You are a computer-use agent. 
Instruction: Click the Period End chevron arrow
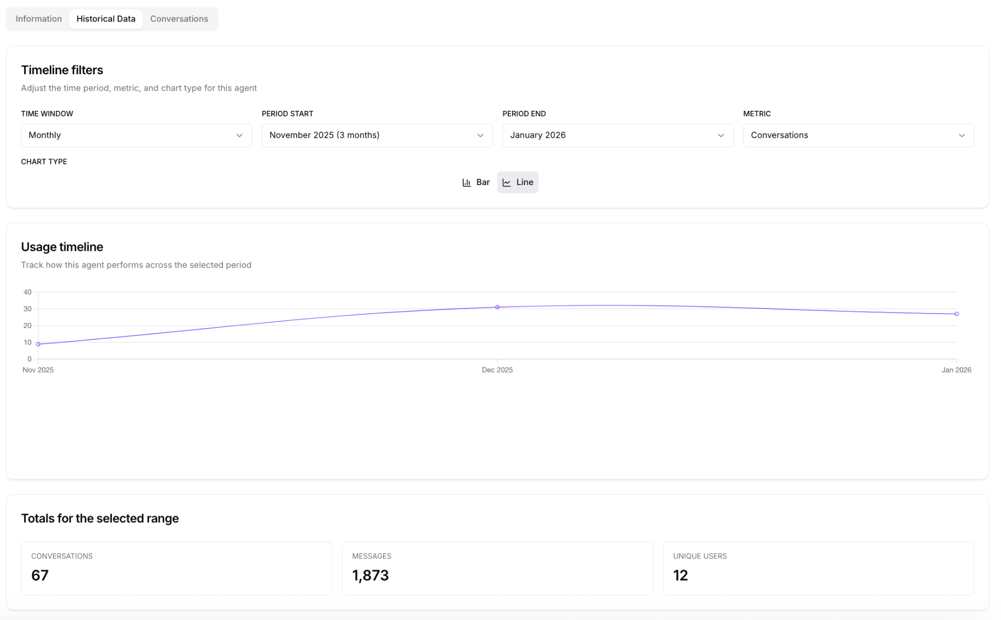(720, 136)
